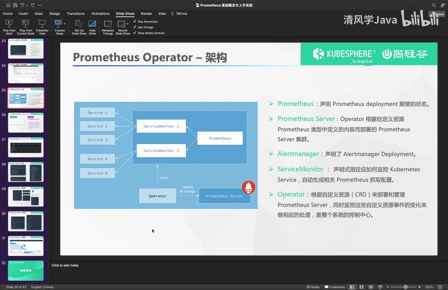Click the zoom in plus button
Viewport: 448px width, 290px height.
point(419,287)
